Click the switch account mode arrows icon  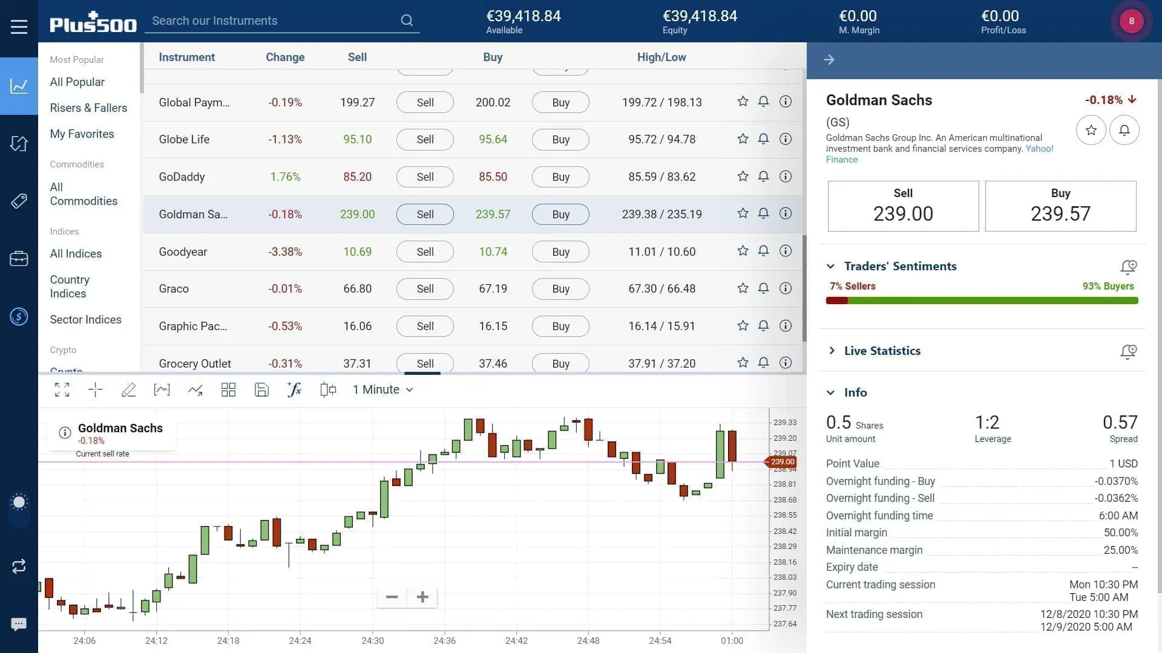point(19,566)
